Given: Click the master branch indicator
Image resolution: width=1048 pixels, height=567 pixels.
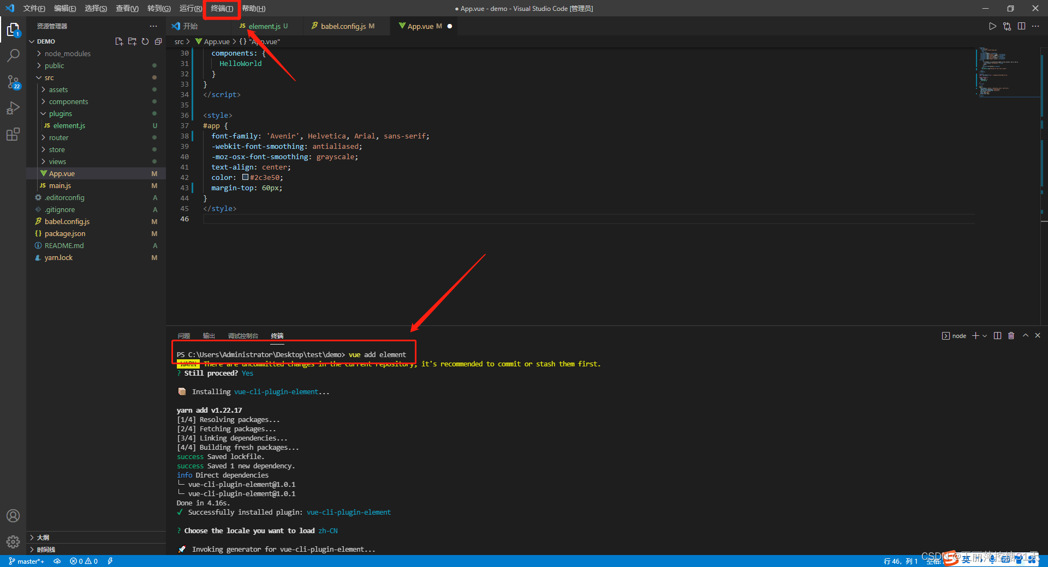Looking at the screenshot, I should coord(26,561).
